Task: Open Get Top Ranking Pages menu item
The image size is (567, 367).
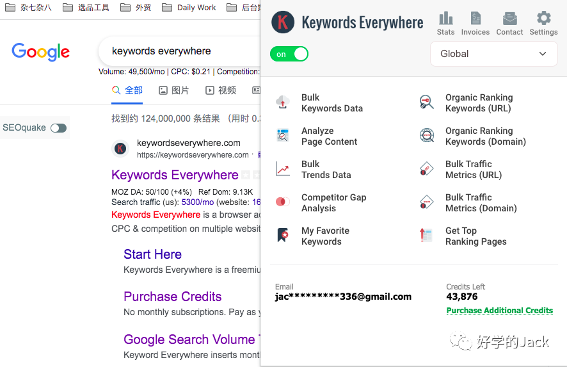Action: (x=476, y=236)
